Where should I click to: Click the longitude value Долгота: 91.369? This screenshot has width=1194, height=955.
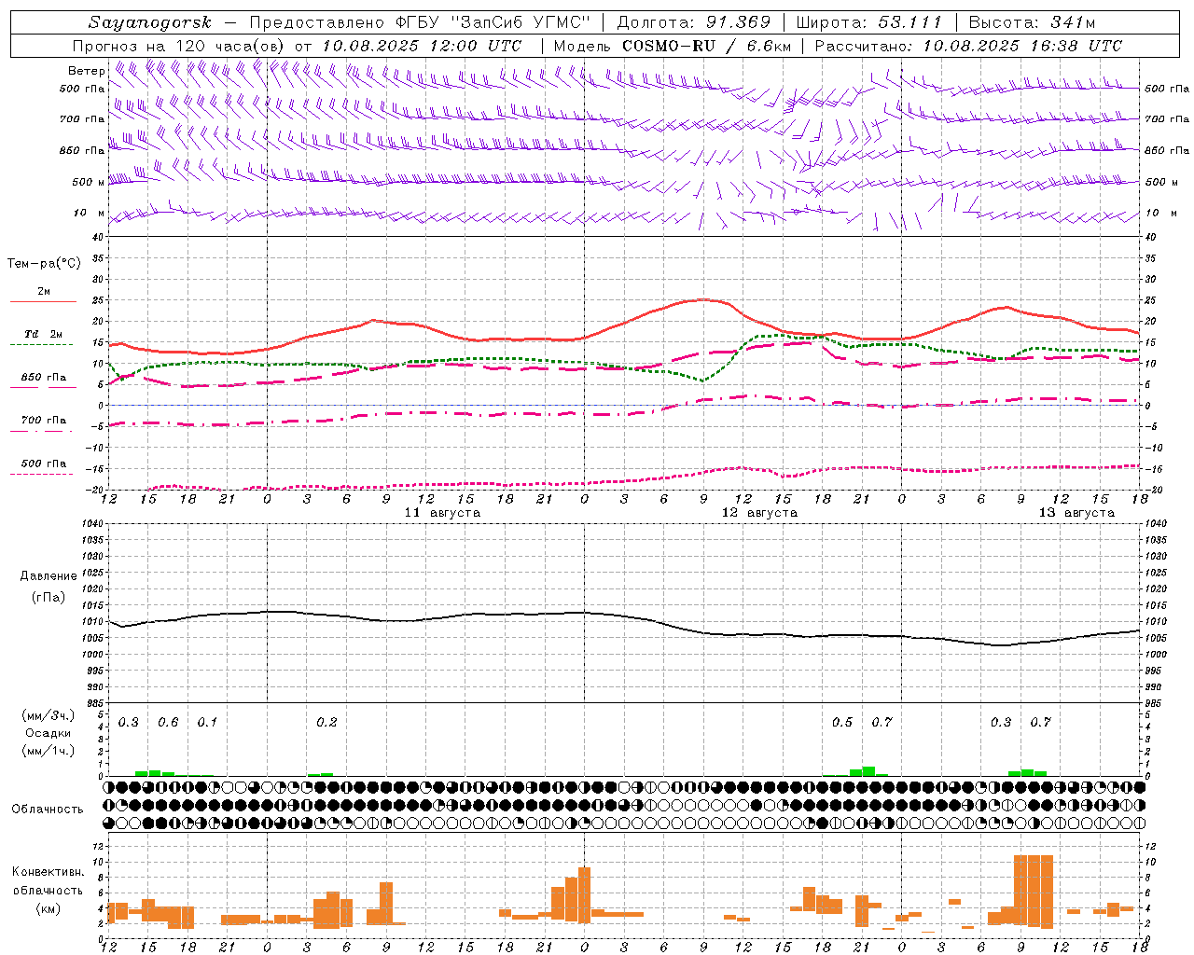pyautogui.click(x=694, y=22)
